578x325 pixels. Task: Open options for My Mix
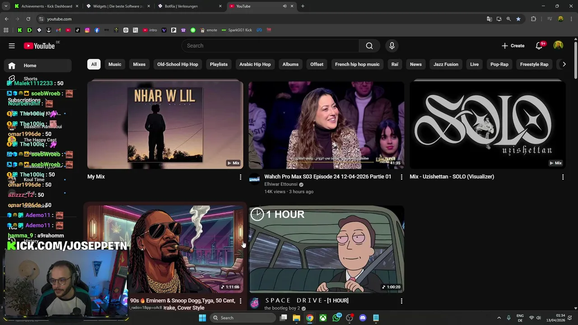click(x=240, y=177)
